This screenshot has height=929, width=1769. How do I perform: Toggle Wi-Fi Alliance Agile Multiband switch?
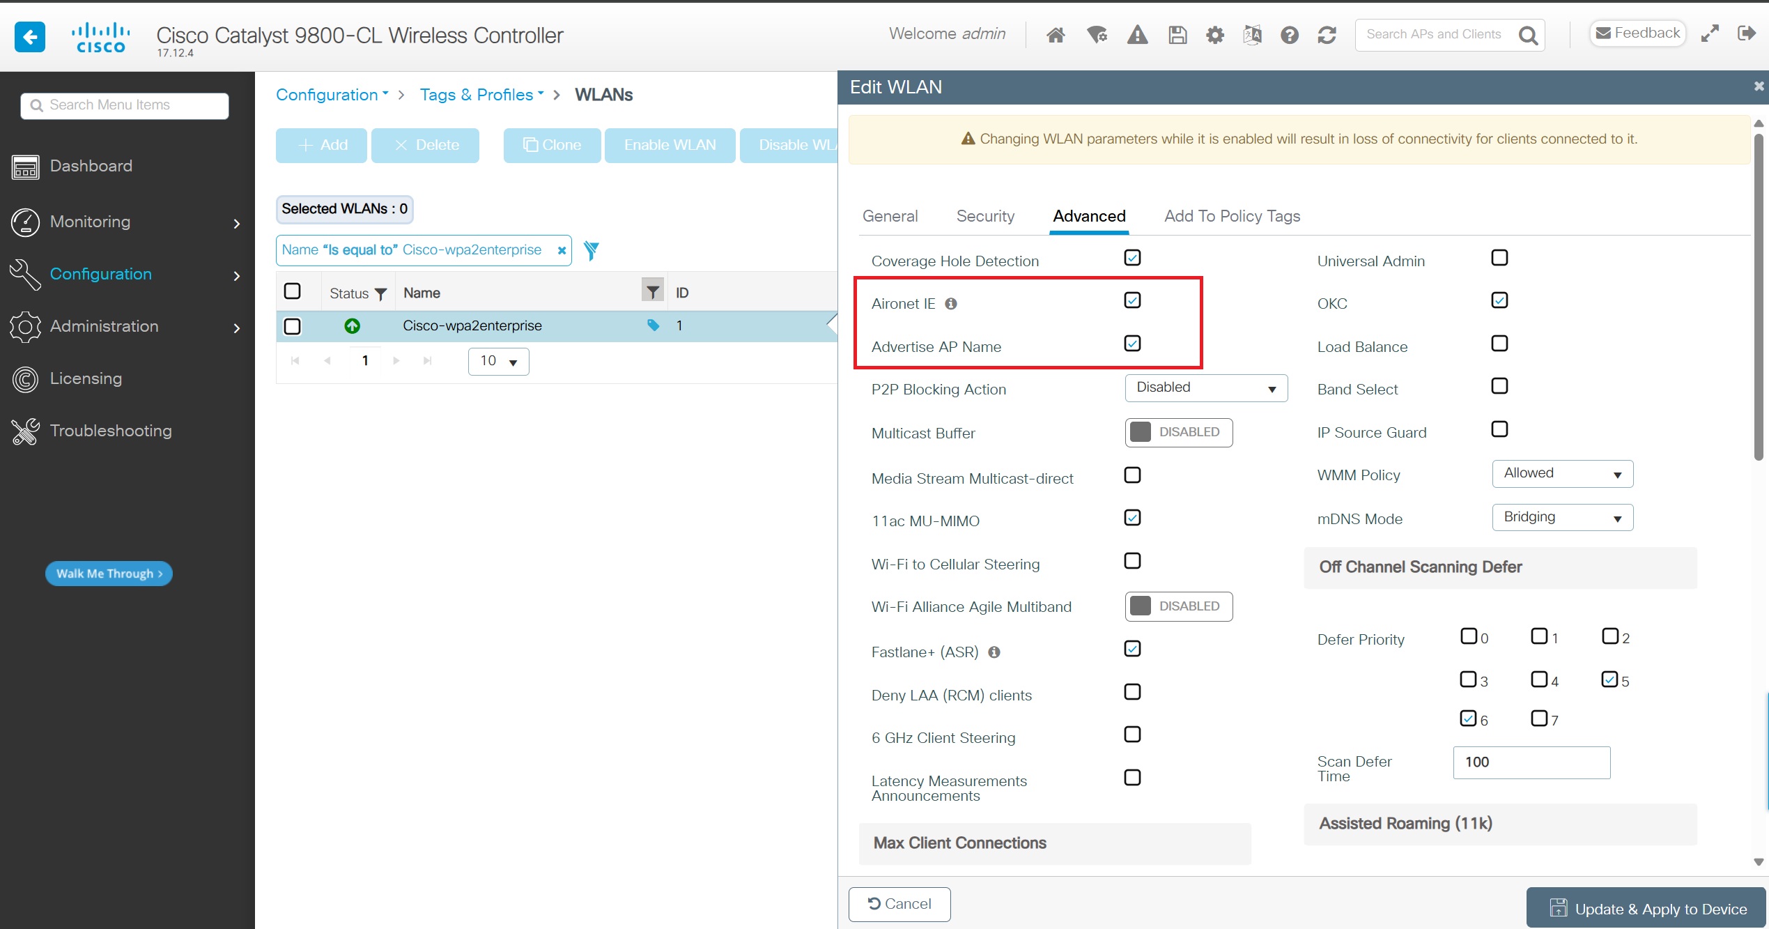pyautogui.click(x=1179, y=606)
